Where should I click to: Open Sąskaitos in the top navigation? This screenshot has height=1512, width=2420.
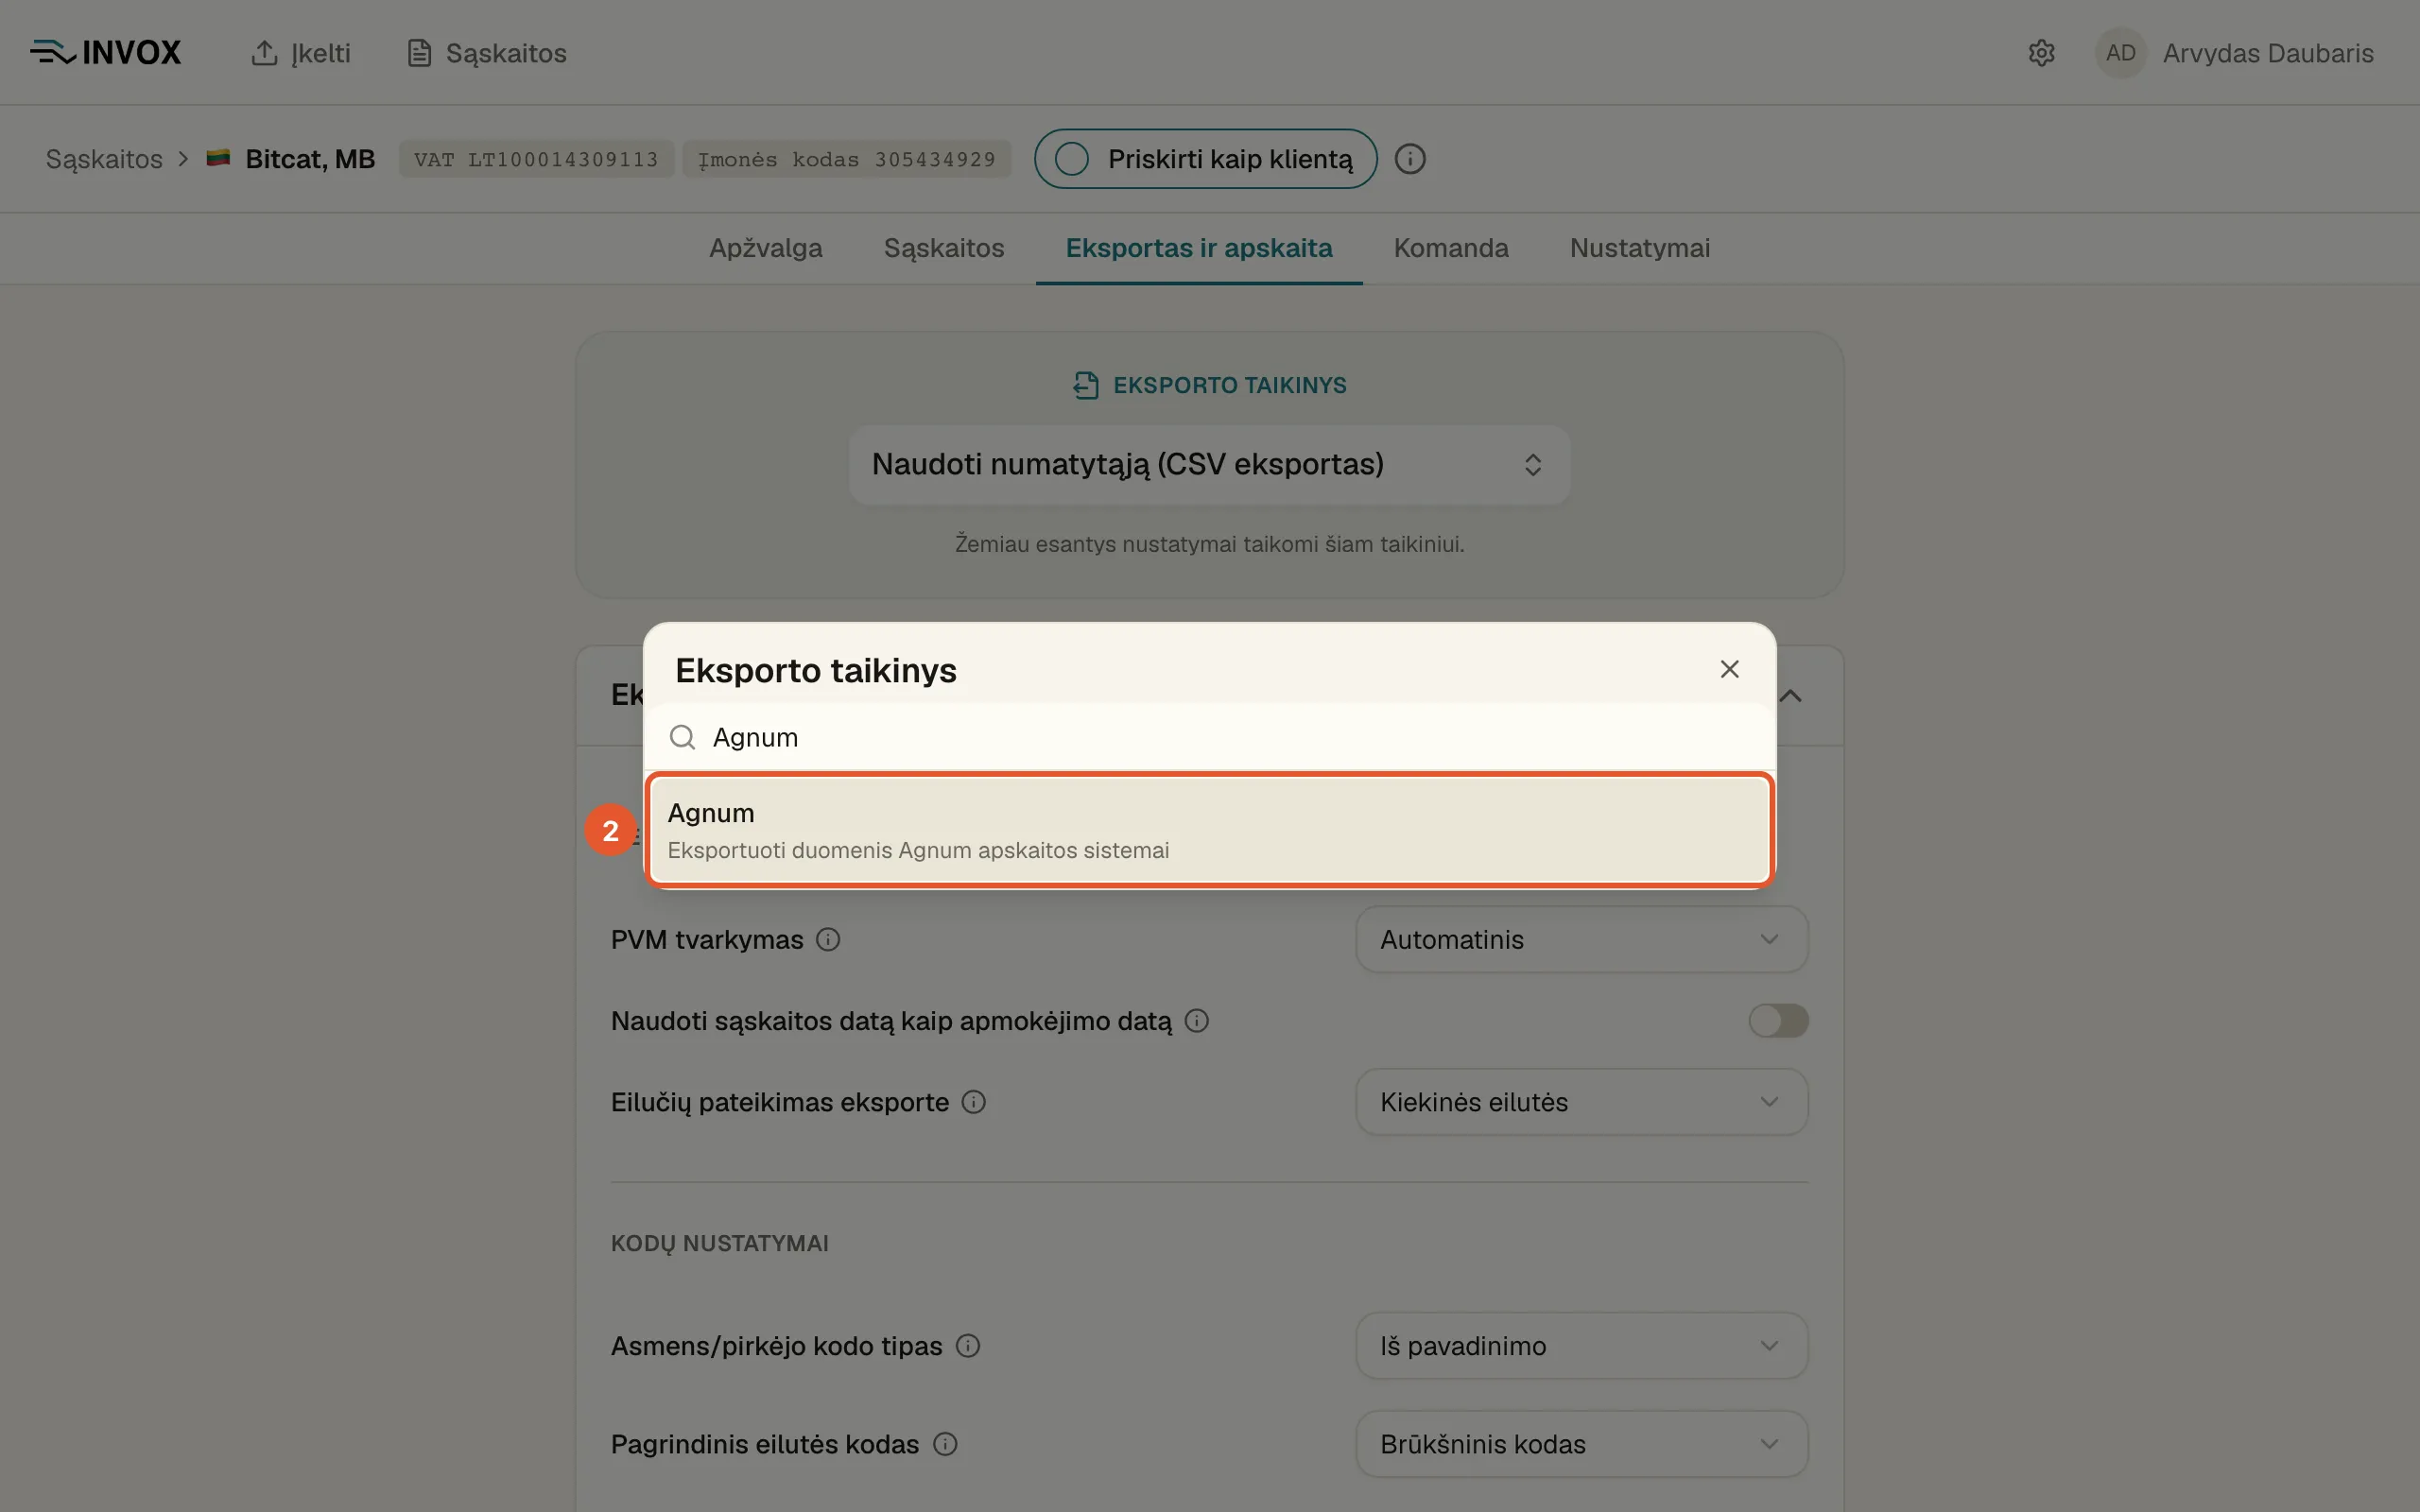click(x=487, y=53)
